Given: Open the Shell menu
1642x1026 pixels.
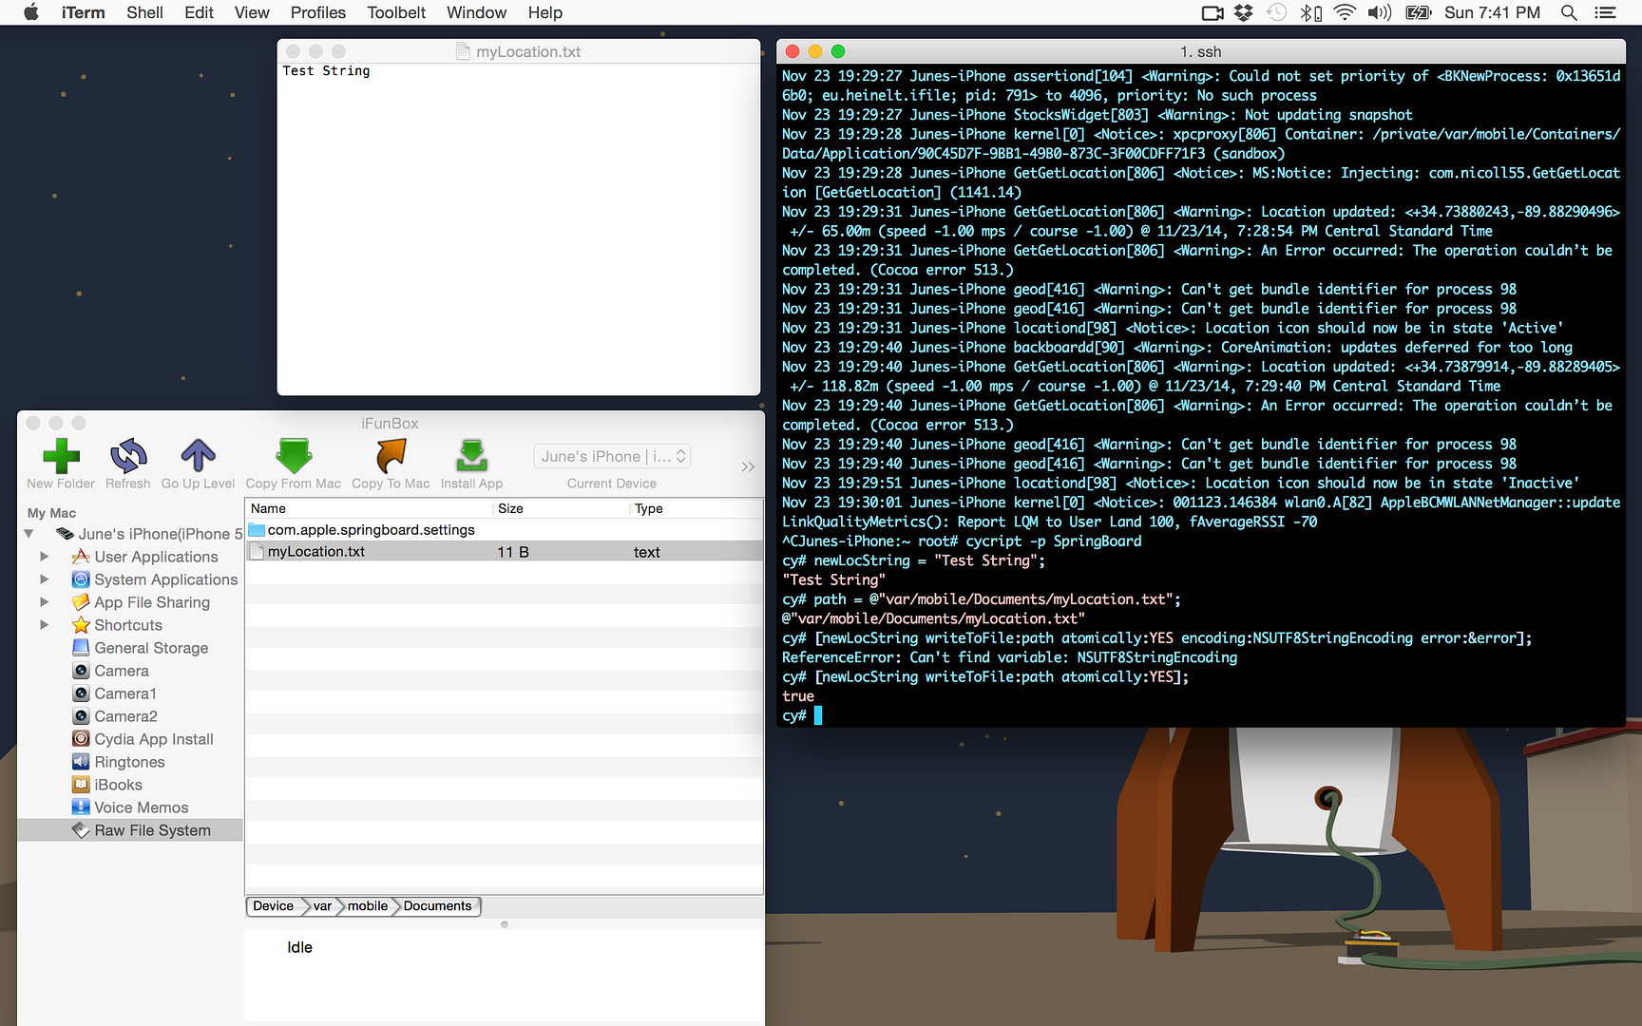Looking at the screenshot, I should [x=144, y=12].
